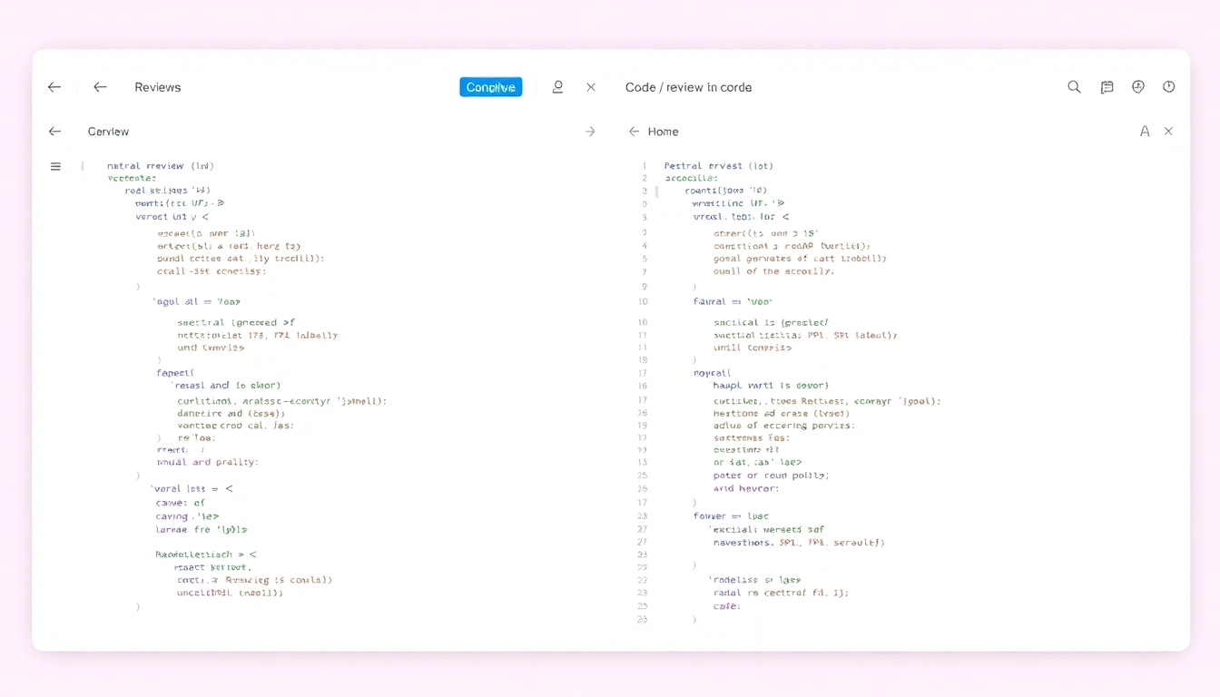Navigate back with the Home chevron

click(633, 131)
